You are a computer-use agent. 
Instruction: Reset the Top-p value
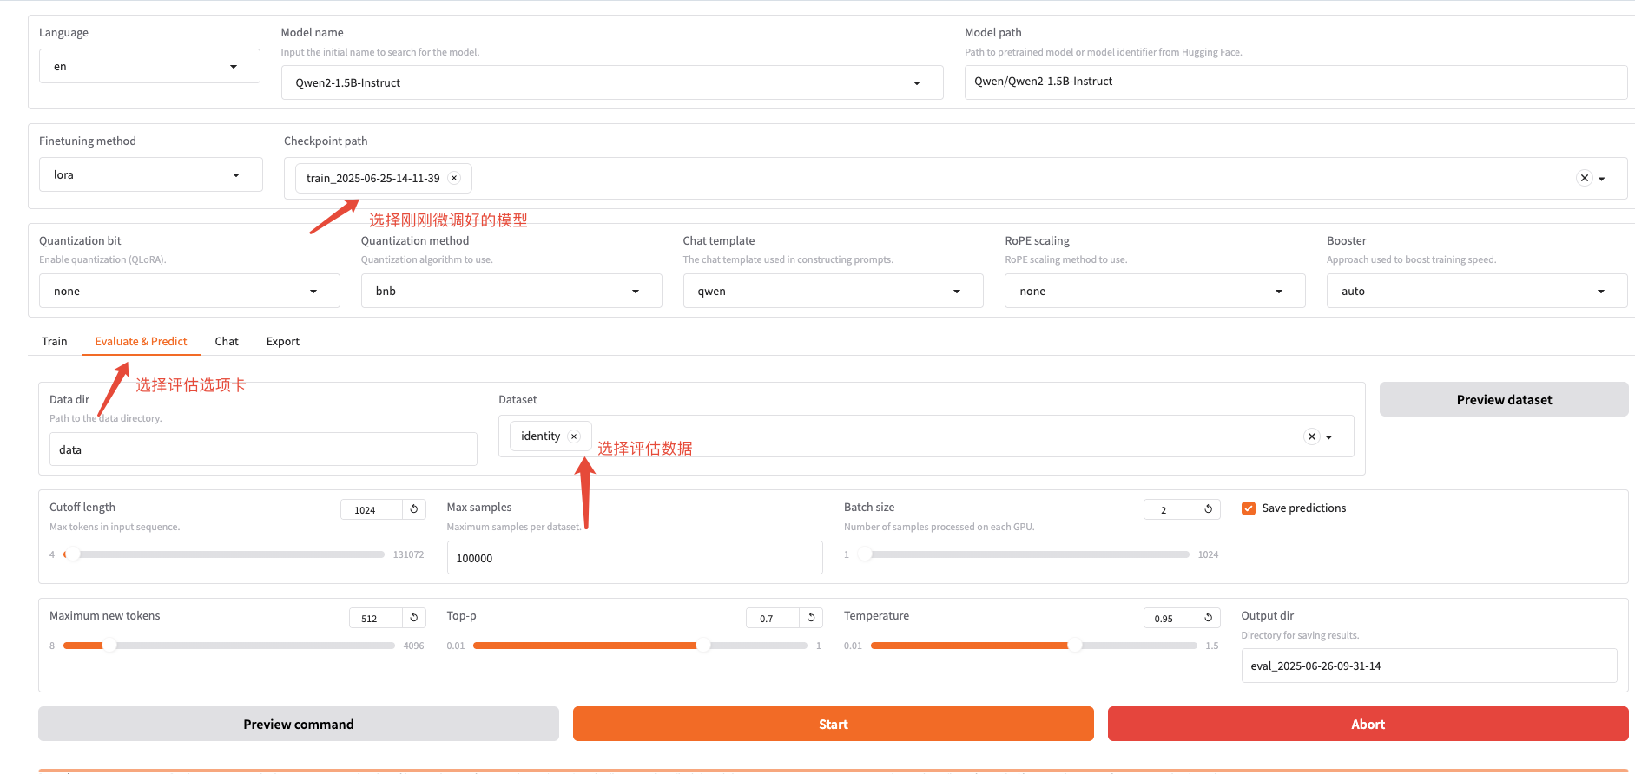point(811,618)
